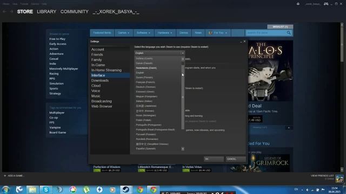Screen dimensions: 346x194
Task: Click VIEW FRIENDS LIST
Action: pyautogui.click(x=322, y=176)
